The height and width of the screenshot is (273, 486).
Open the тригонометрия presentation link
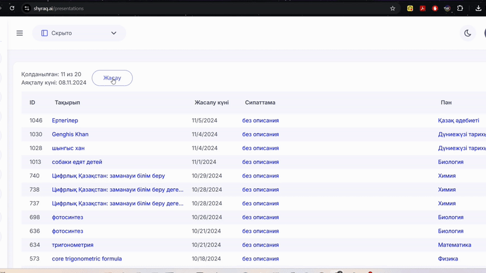point(72,245)
